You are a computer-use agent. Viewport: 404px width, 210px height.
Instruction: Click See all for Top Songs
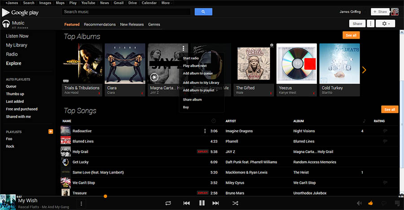[x=390, y=109]
